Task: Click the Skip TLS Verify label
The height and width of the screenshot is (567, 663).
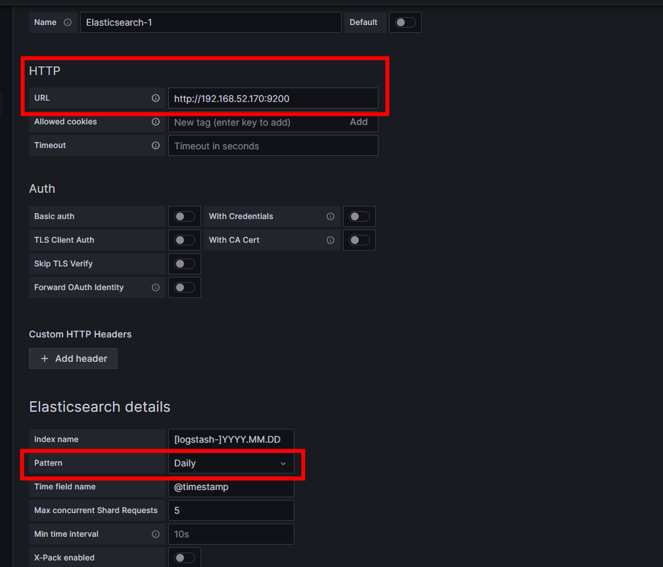Action: 64,264
